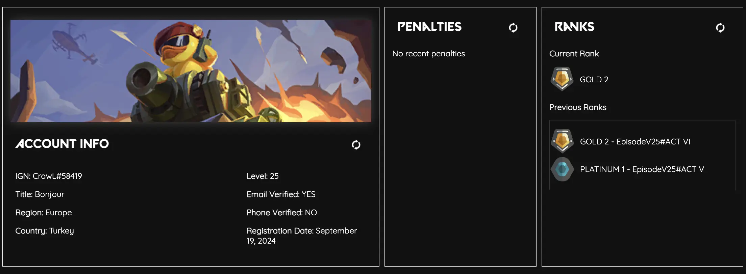746x274 pixels.
Task: Select the IGN CrawL#58419 text
Action: tap(49, 176)
